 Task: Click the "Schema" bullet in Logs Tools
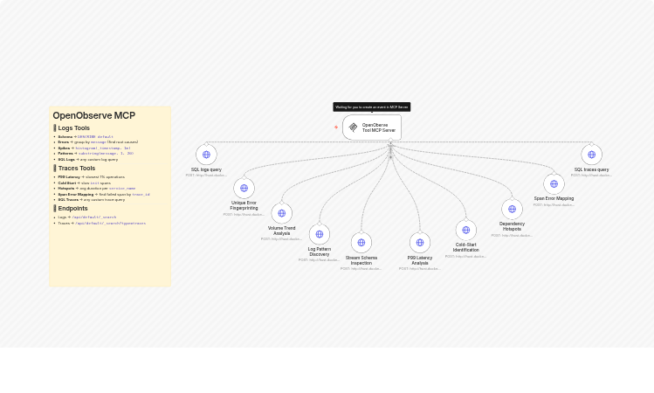[86, 137]
